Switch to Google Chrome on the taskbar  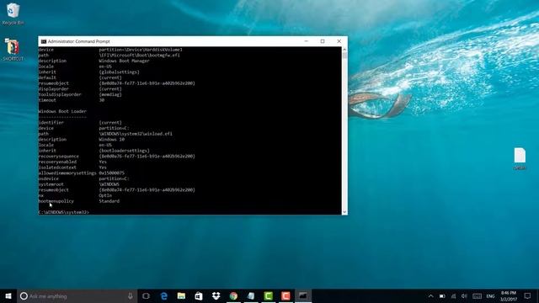point(233,295)
